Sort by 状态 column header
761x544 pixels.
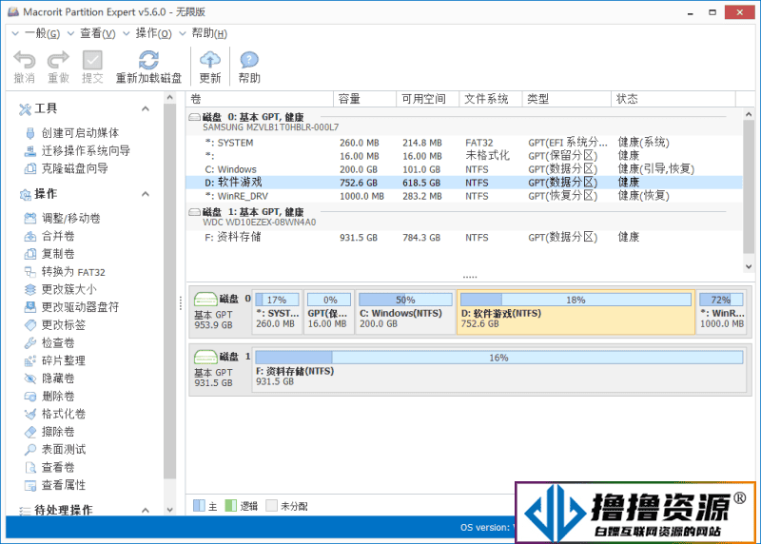point(673,99)
